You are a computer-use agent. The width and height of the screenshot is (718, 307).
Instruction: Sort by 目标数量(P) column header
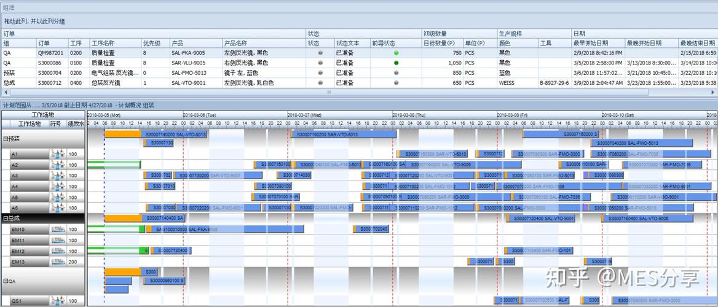coord(443,43)
